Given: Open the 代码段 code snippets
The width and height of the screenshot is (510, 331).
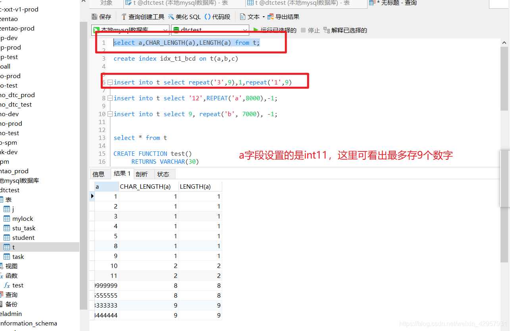Looking at the screenshot, I should [217, 17].
